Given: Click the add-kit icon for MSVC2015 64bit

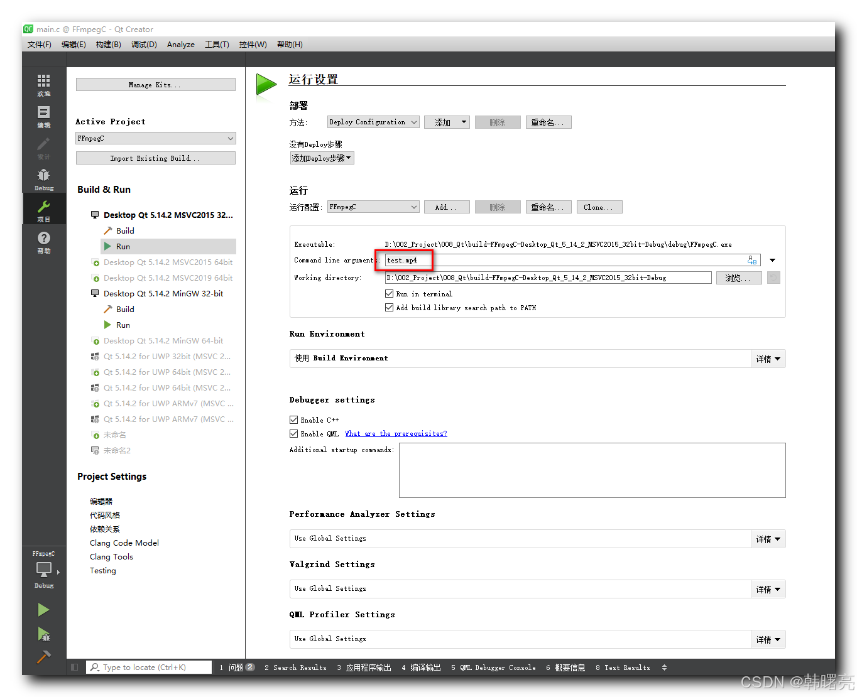Looking at the screenshot, I should click(x=96, y=262).
